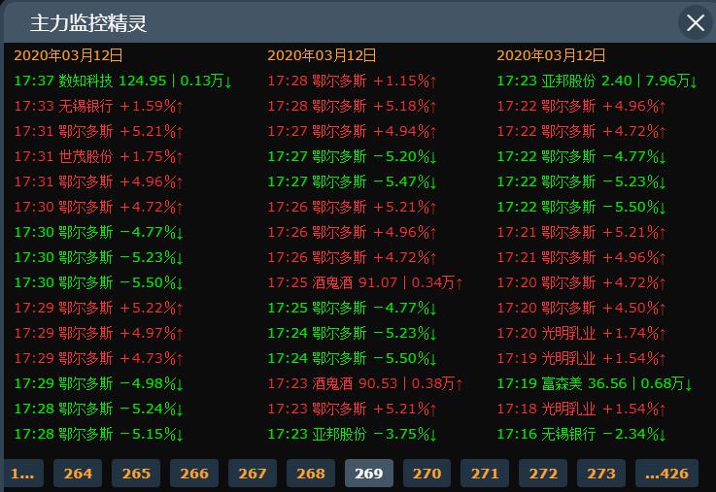Select 17:20 鄂尔多斯 +4.72% row
Screen dimensions: 716x492
click(x=581, y=282)
